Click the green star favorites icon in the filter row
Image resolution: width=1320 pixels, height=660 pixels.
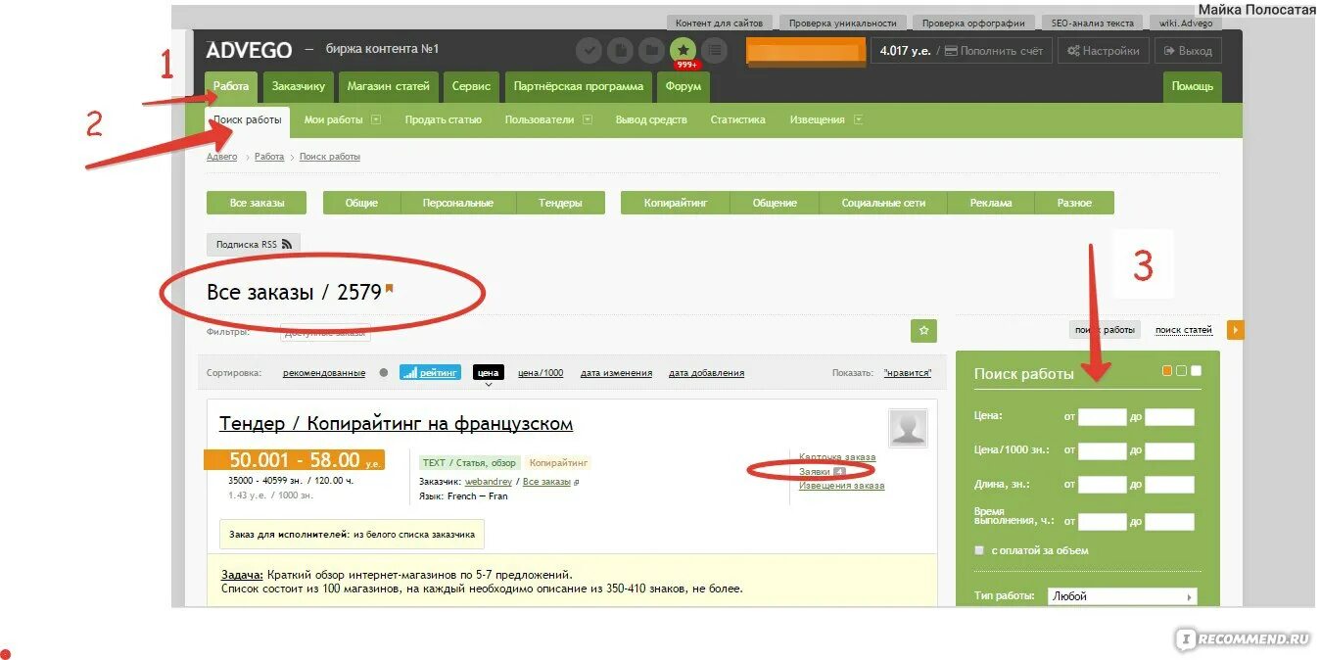tap(922, 331)
